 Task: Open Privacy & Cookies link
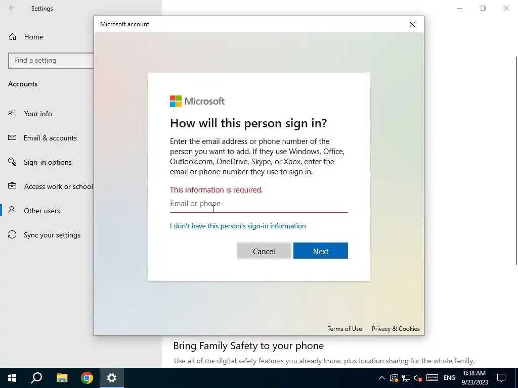coord(396,328)
